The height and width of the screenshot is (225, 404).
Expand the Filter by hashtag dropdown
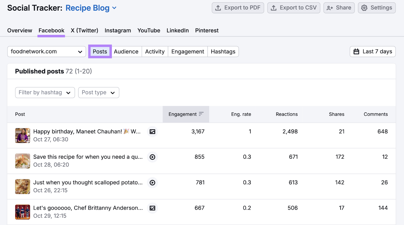coord(45,93)
